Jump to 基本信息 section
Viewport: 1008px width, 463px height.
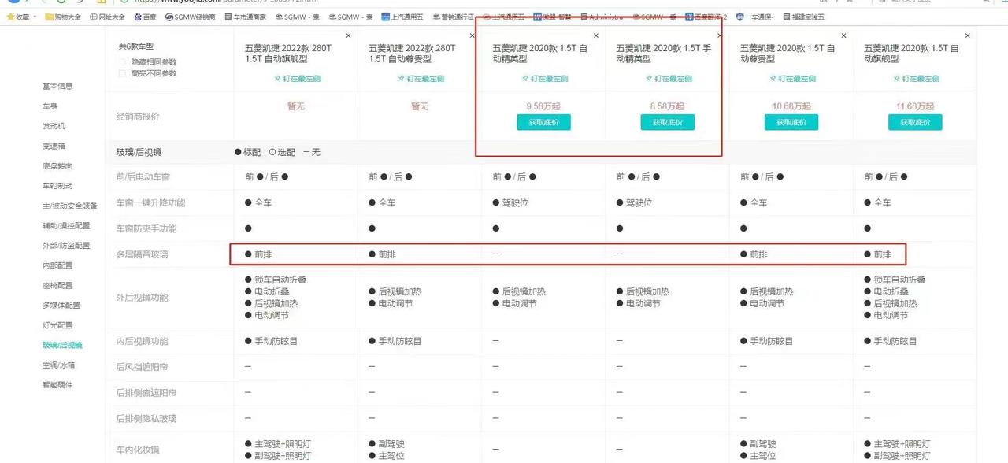point(57,86)
